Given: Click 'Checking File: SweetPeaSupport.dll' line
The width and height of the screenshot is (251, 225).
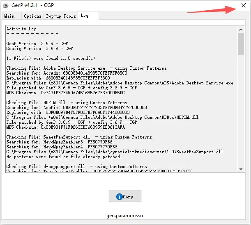Looking at the screenshot, I should (79, 137).
